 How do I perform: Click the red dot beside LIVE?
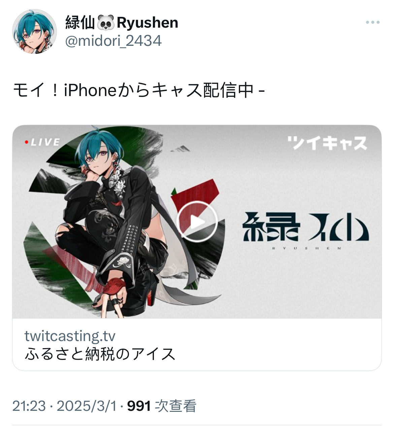point(26,142)
